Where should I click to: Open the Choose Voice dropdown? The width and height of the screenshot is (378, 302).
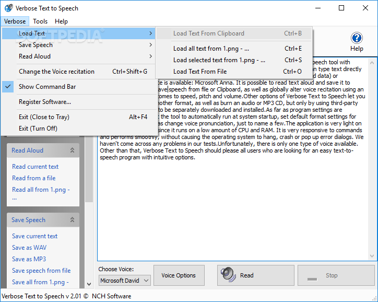[x=124, y=281]
